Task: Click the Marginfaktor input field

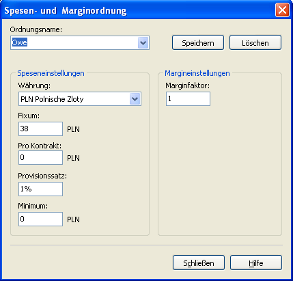Action: click(188, 98)
